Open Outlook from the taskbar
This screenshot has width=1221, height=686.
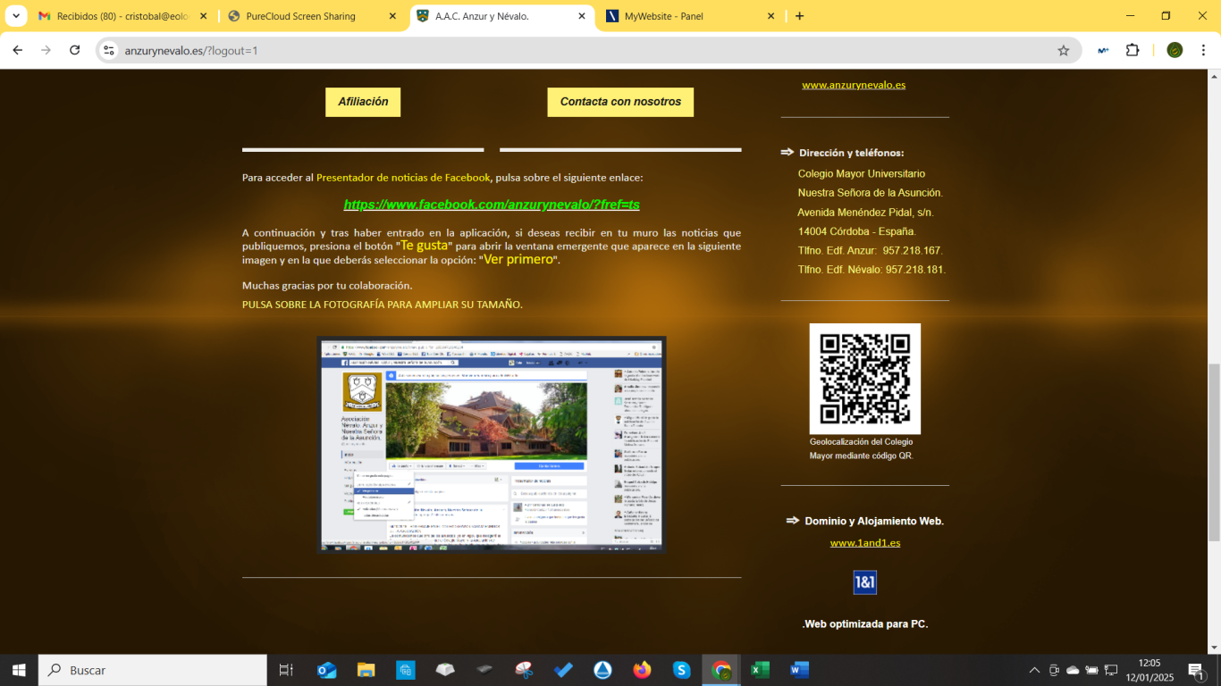pos(326,670)
